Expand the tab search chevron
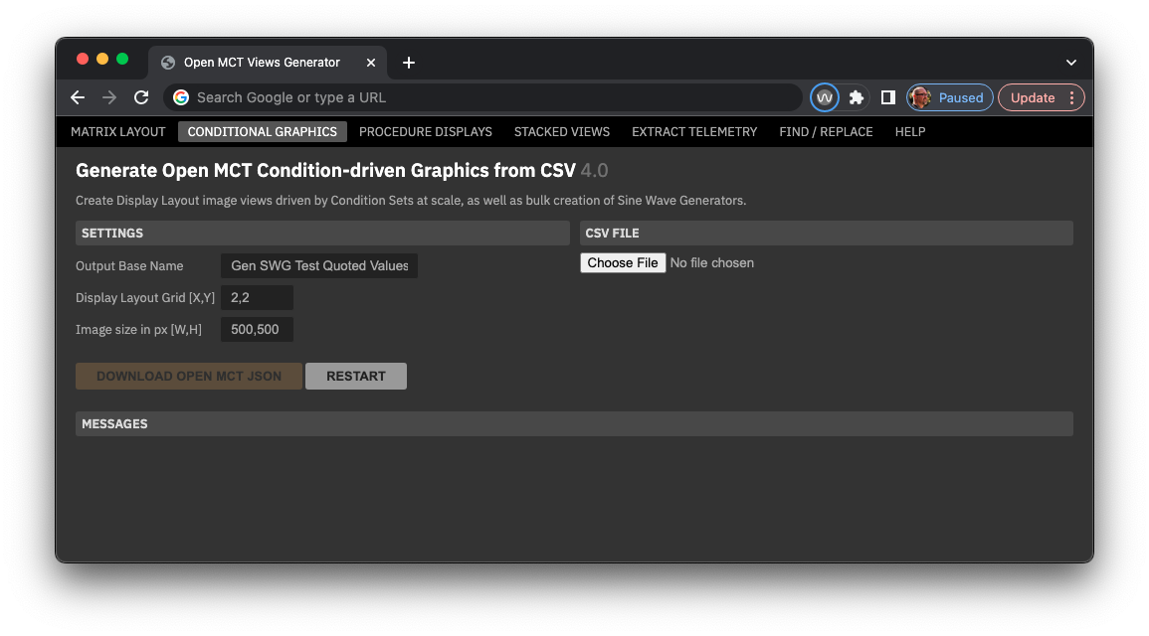 pos(1071,63)
